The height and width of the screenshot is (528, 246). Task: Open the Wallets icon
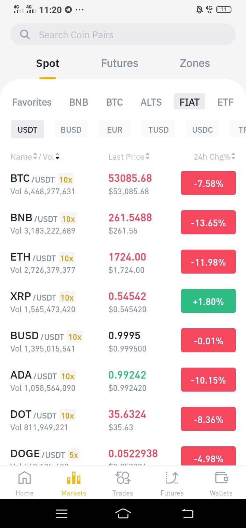[x=221, y=478]
